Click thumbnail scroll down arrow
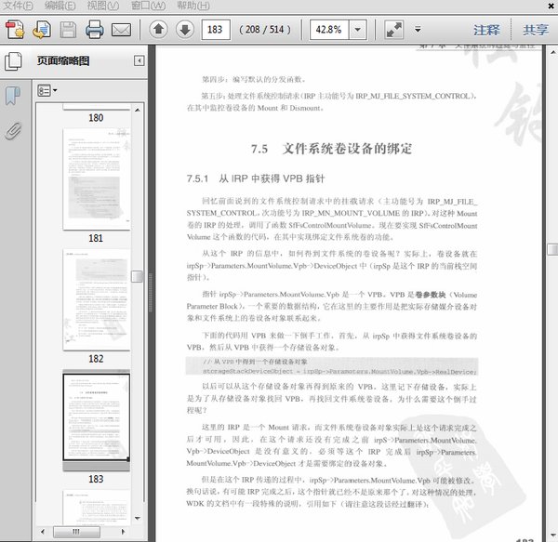 [x=138, y=518]
